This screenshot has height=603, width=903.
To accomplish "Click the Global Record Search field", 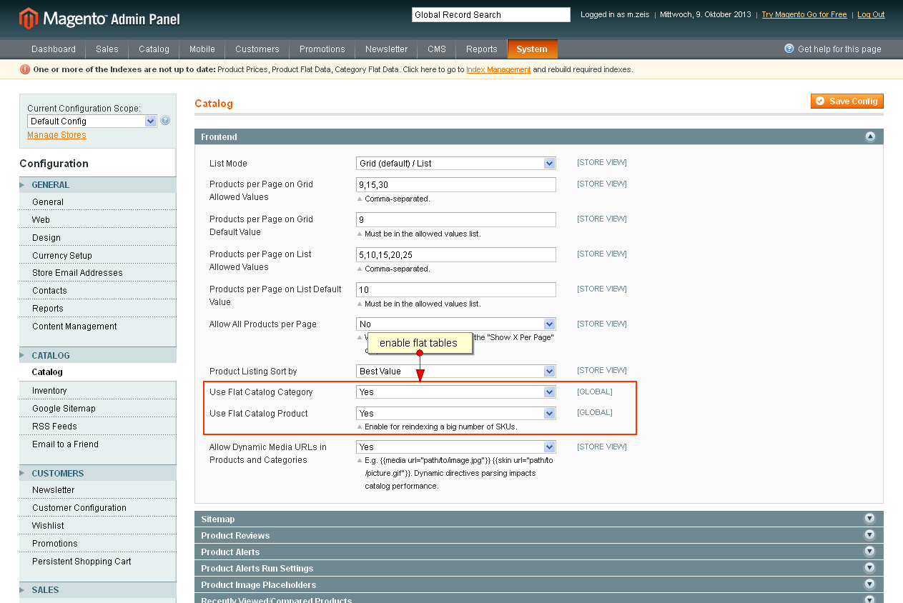I will 491,15.
